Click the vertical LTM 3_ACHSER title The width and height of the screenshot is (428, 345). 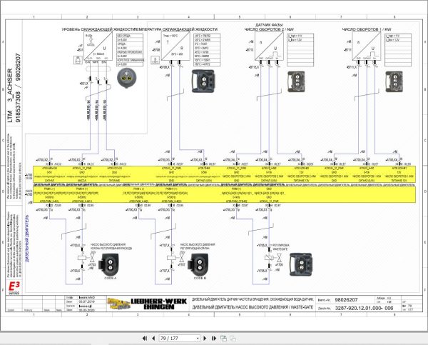10,95
